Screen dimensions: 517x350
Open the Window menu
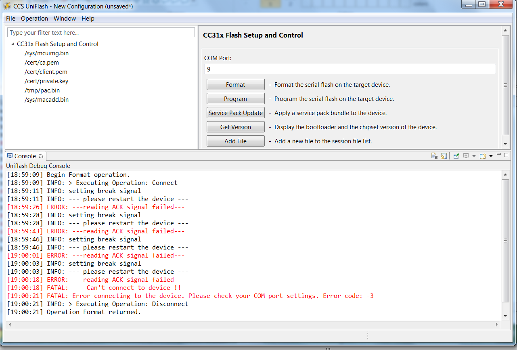tap(65, 19)
